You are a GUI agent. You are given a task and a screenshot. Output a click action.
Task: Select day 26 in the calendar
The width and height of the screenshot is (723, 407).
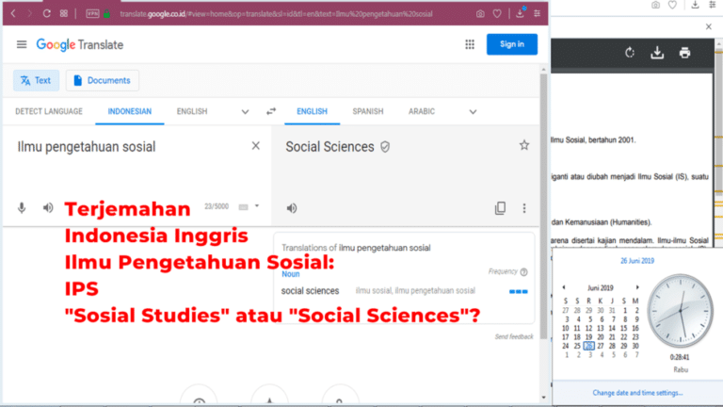coord(588,346)
